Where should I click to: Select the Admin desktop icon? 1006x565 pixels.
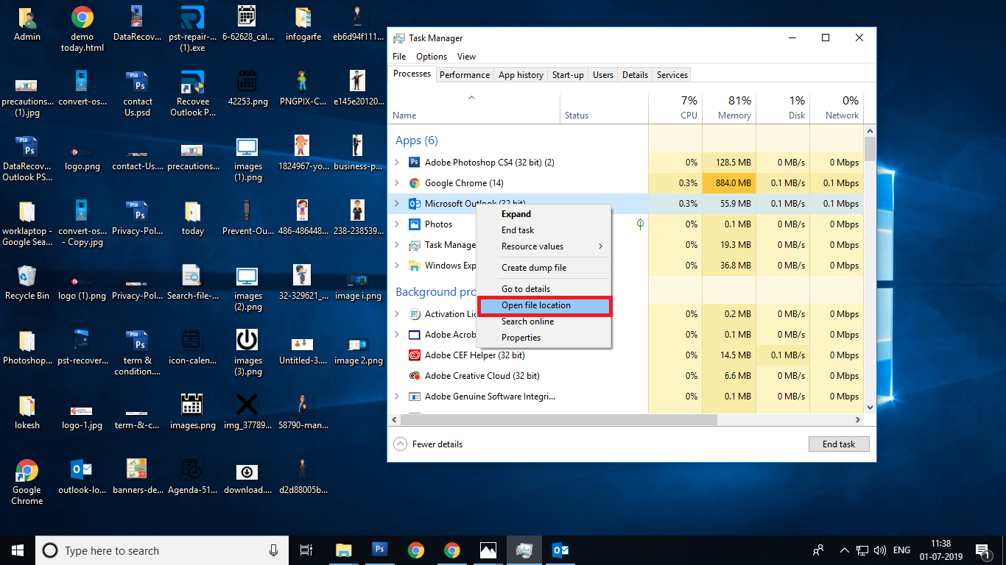tap(27, 24)
